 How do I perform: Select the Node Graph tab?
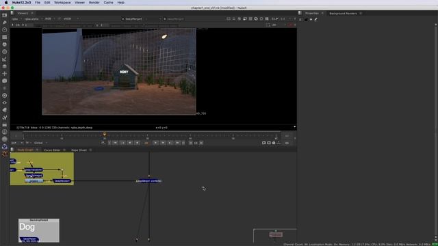(x=25, y=150)
